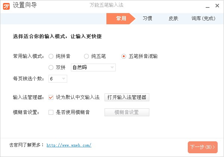Choose the 纯拼音 input mode
The width and height of the screenshot is (224, 157).
(x=51, y=56)
